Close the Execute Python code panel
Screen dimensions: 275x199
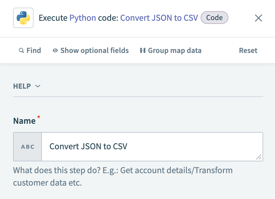(x=258, y=18)
